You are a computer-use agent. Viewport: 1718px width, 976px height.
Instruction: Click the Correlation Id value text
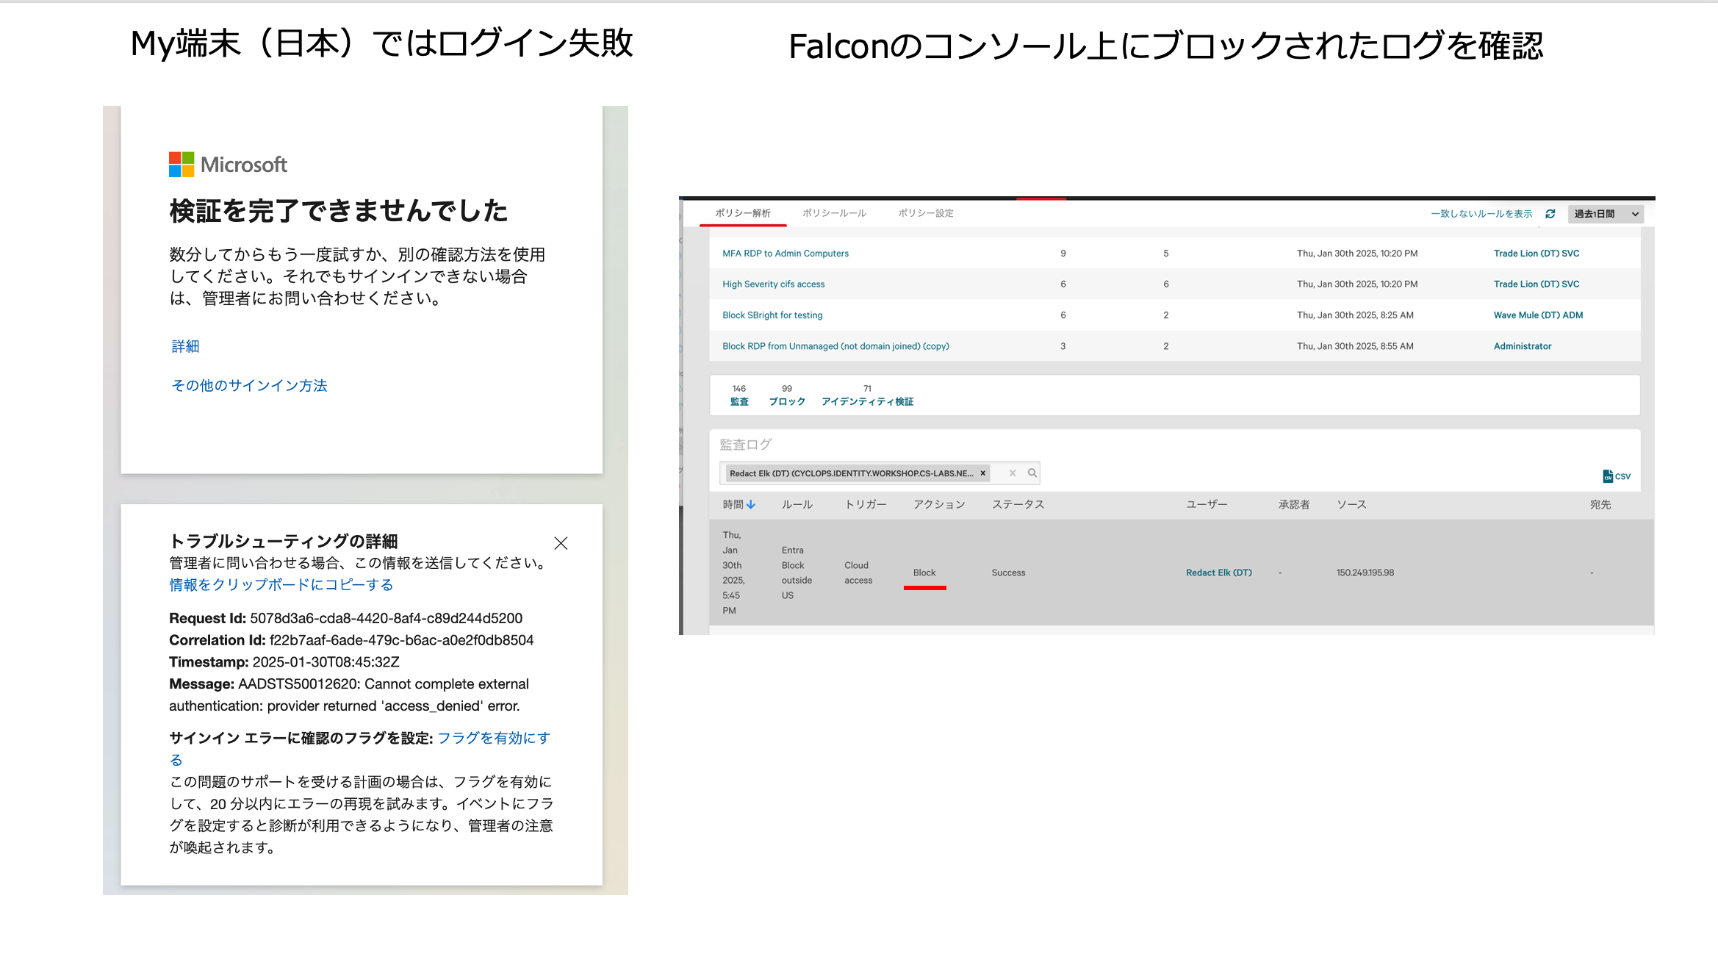pos(401,641)
